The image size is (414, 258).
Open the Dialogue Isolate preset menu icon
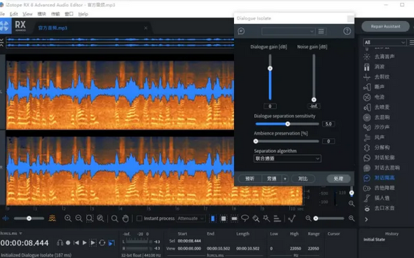point(321,31)
